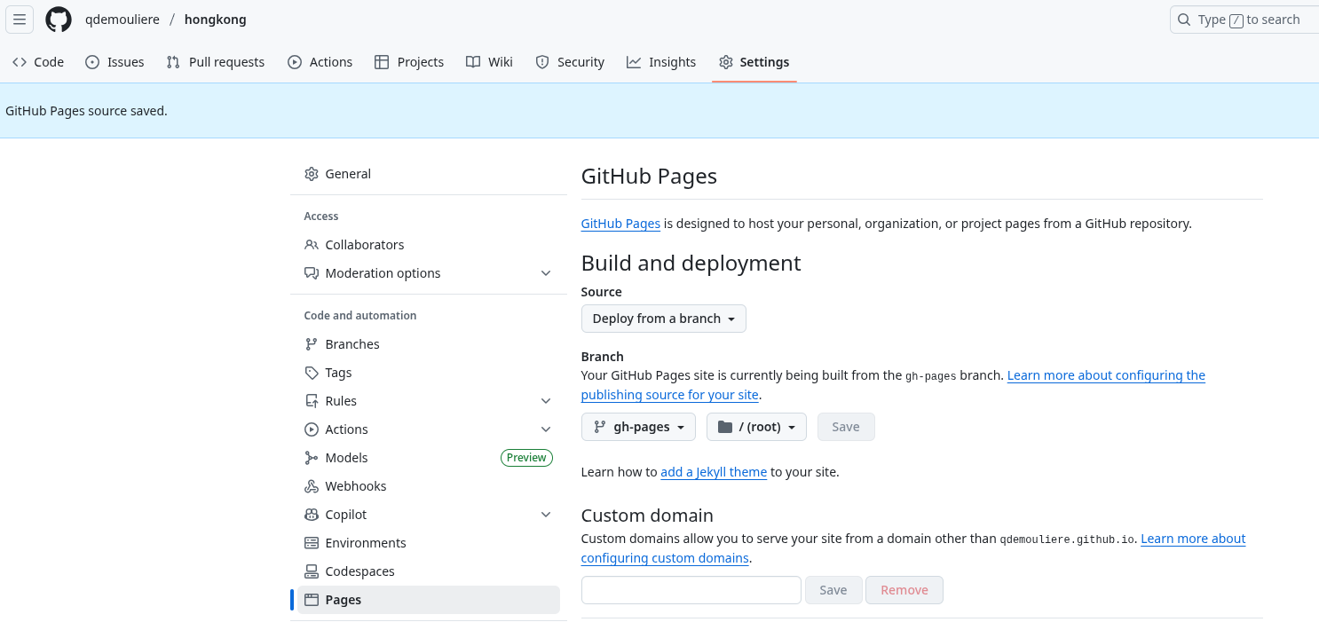Image resolution: width=1319 pixels, height=630 pixels.
Task: Open the hamburger navigation menu
Action: click(x=20, y=20)
